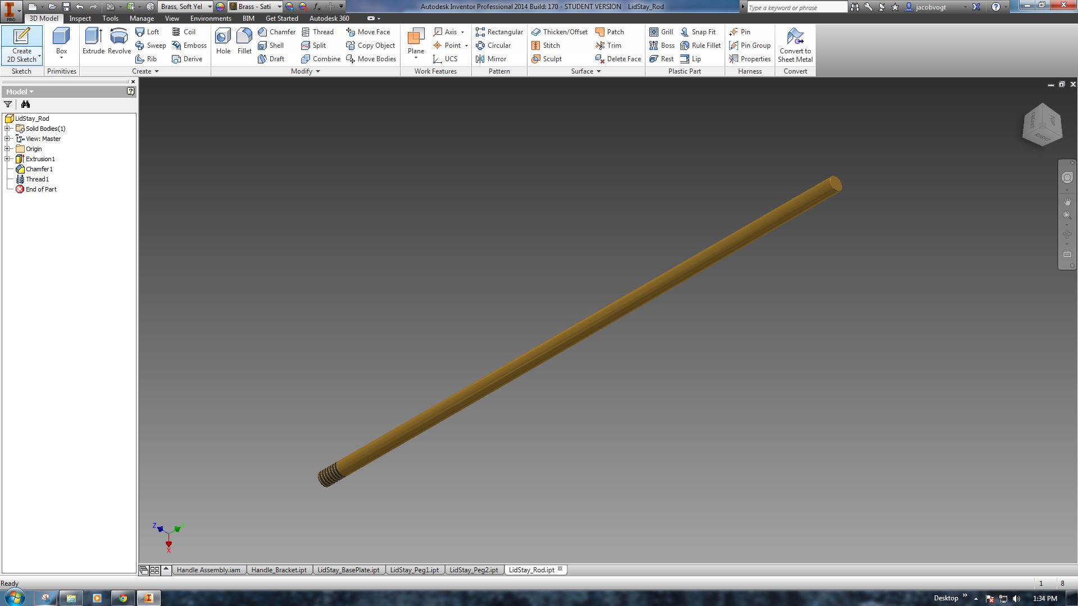
Task: Open the Get Started tab
Action: (x=281, y=19)
